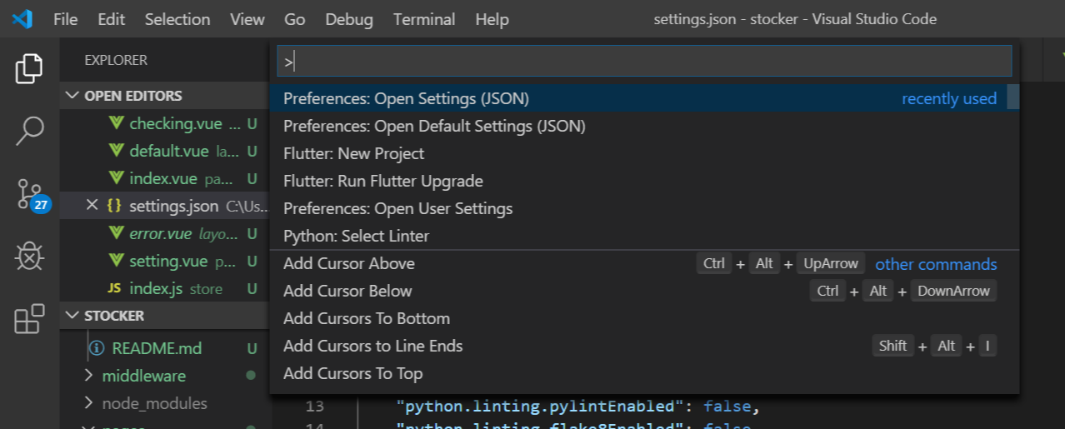Open the File menu
This screenshot has height=429, width=1065.
point(65,19)
